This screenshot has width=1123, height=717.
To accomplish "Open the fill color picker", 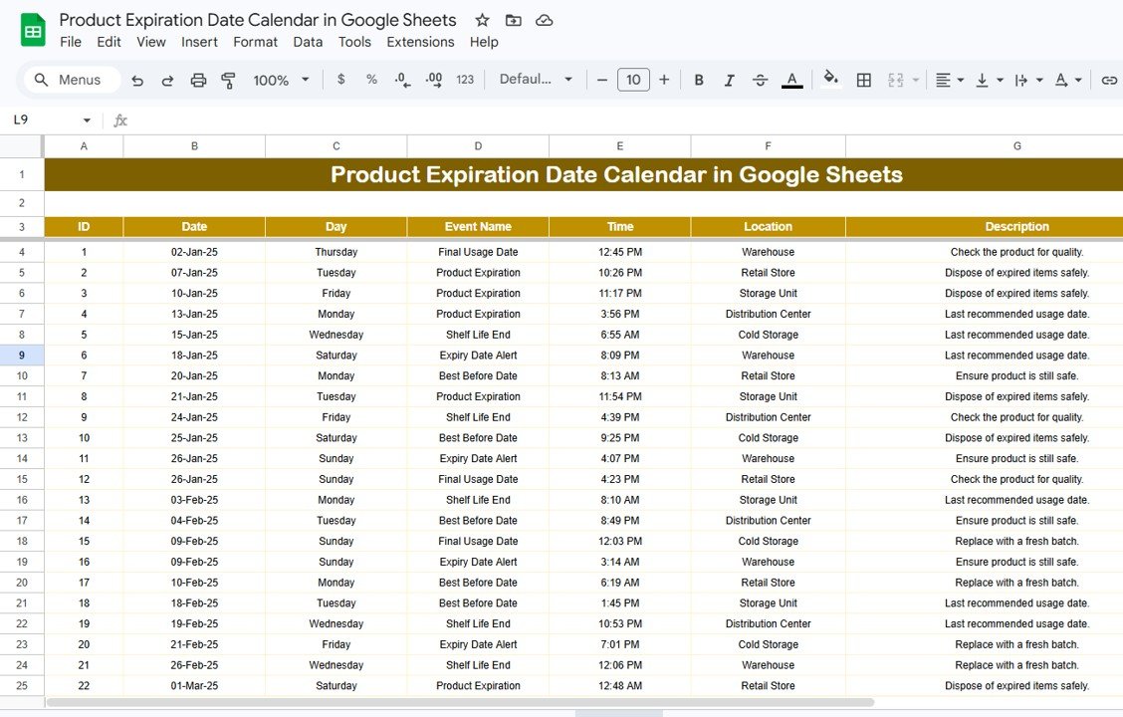I will (830, 79).
